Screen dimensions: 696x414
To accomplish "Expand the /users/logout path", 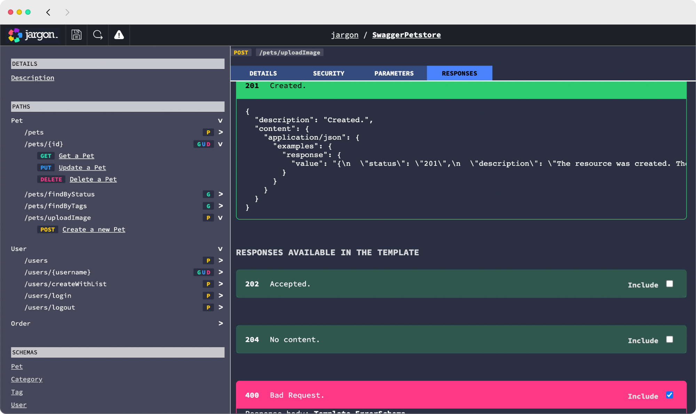I will (x=221, y=307).
